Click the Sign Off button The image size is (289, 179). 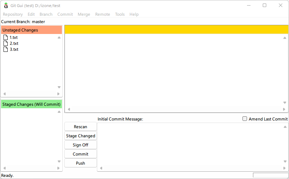[x=80, y=145]
